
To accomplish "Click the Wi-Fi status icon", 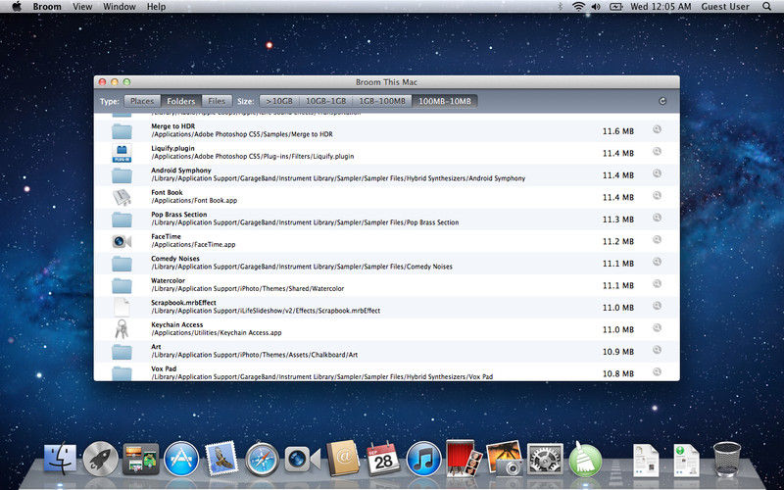I will [578, 7].
